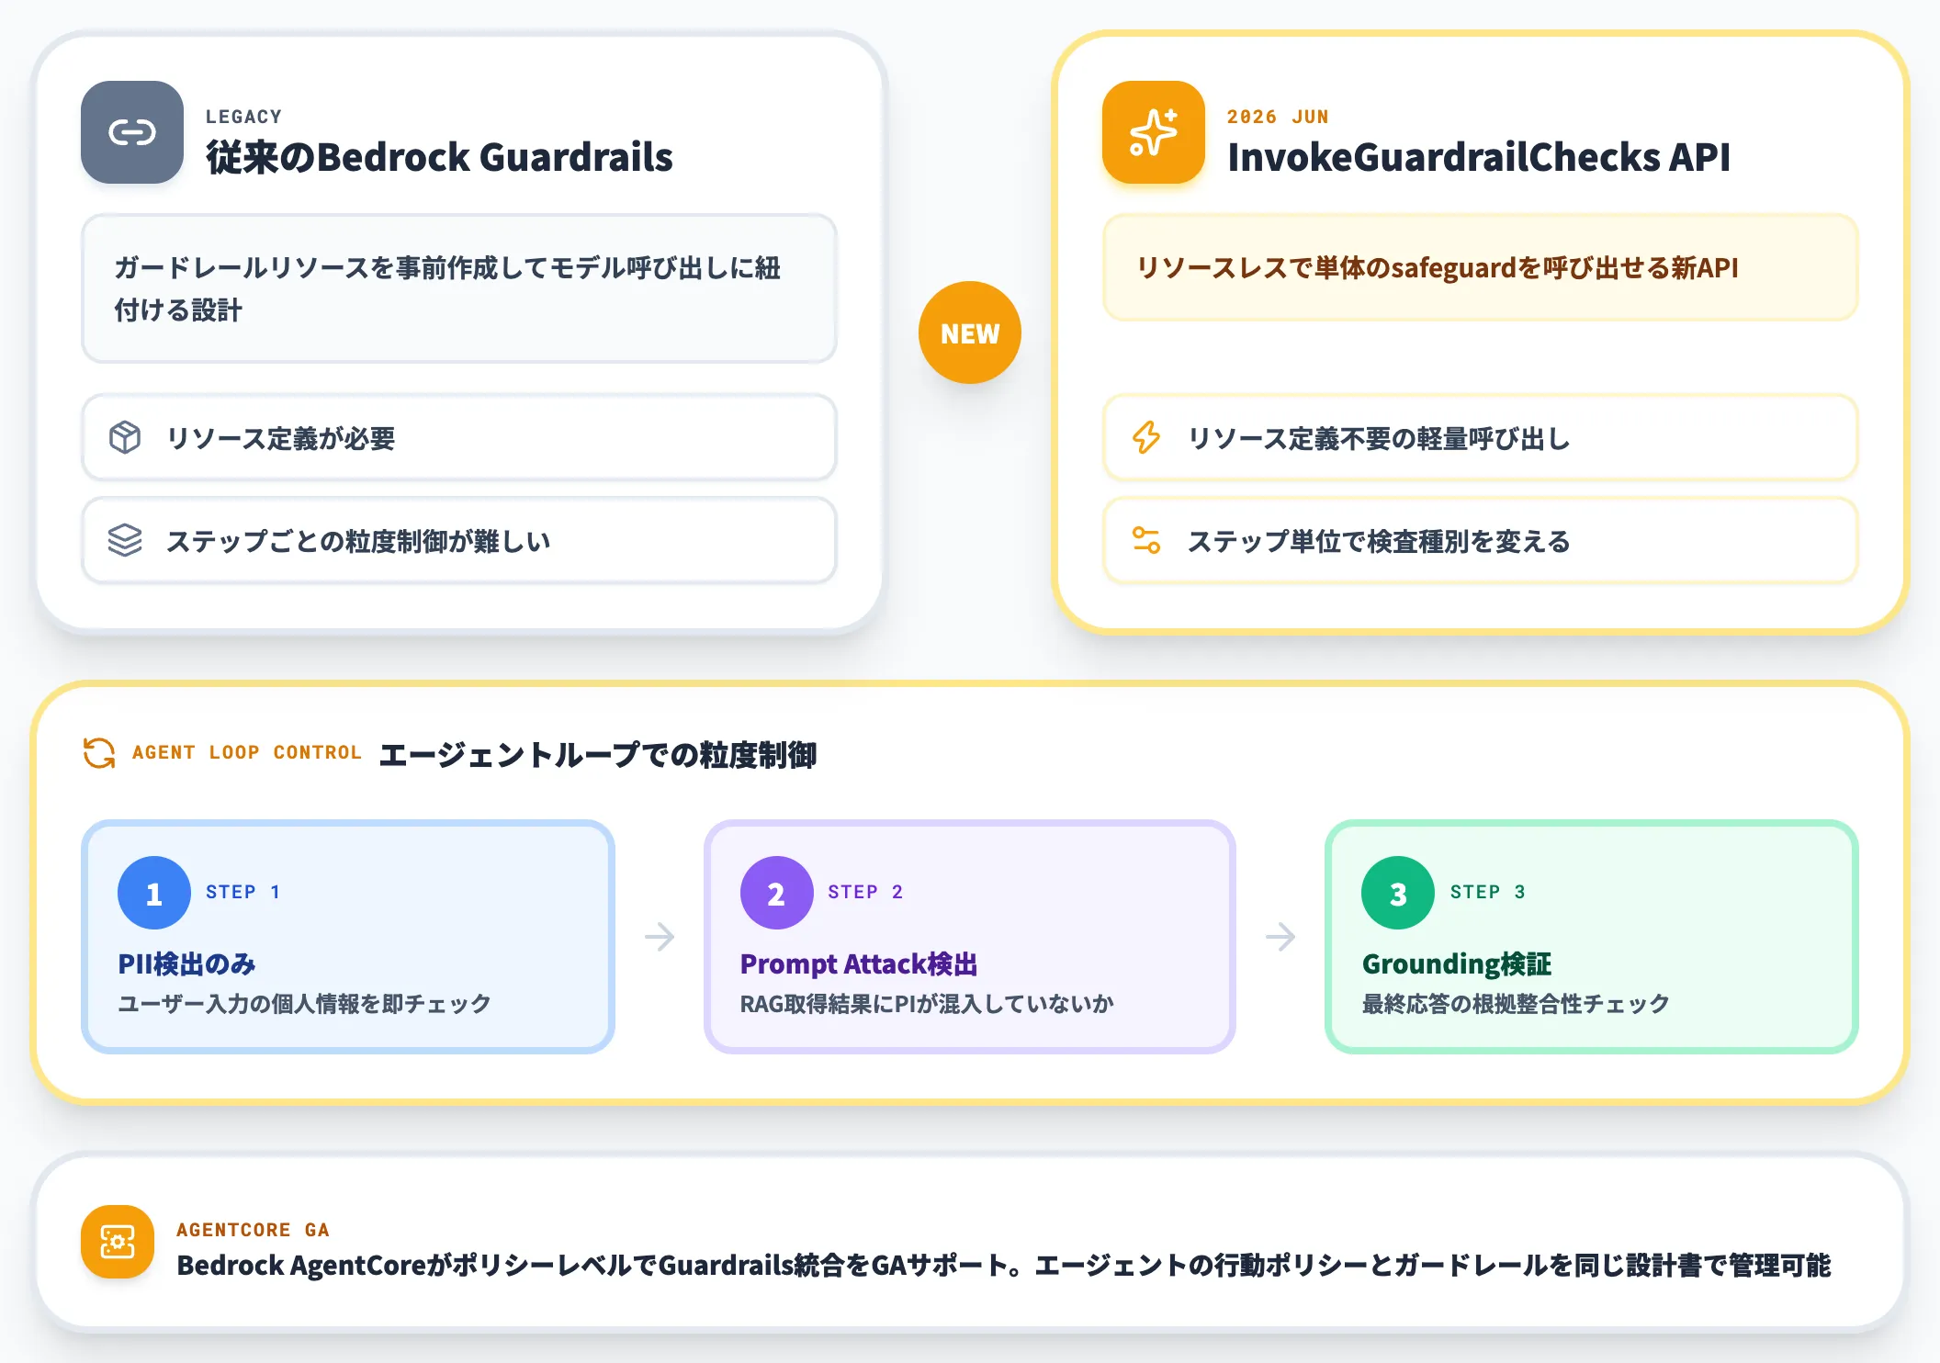
Task: Click the row text リソース定義が必要
Action: [x=280, y=438]
